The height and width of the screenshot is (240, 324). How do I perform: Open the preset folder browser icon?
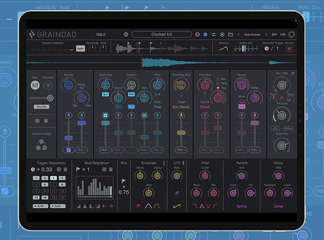pyautogui.click(x=230, y=35)
